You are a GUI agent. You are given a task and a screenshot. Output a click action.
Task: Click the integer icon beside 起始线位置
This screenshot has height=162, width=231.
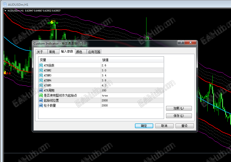41,100
